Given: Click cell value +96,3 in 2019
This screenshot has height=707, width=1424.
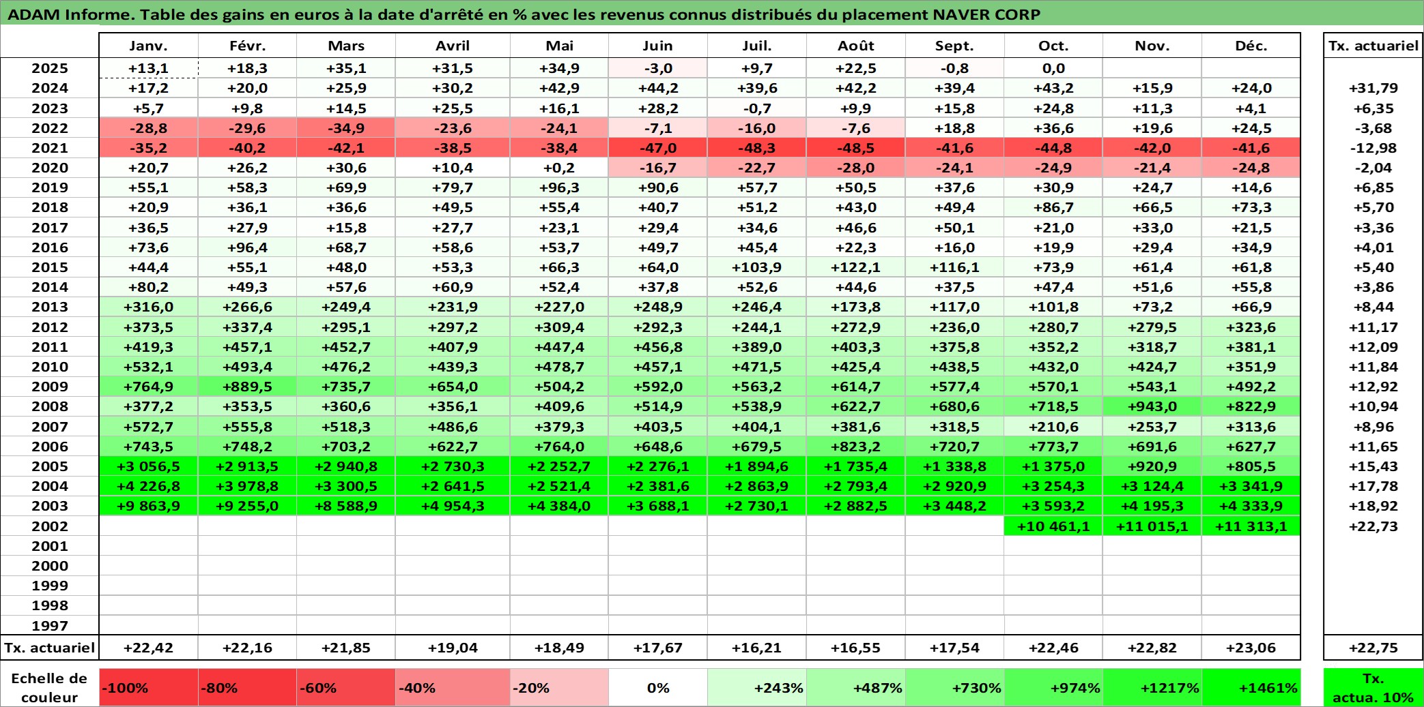Looking at the screenshot, I should click(559, 187).
